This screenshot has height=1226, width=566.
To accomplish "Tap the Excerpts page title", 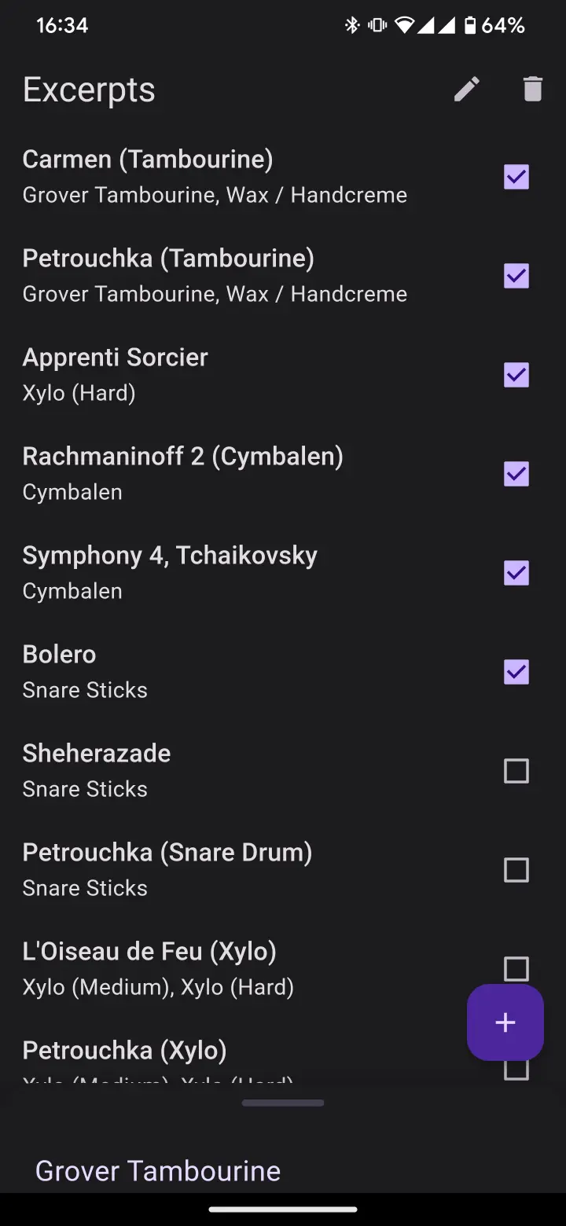I will [89, 90].
